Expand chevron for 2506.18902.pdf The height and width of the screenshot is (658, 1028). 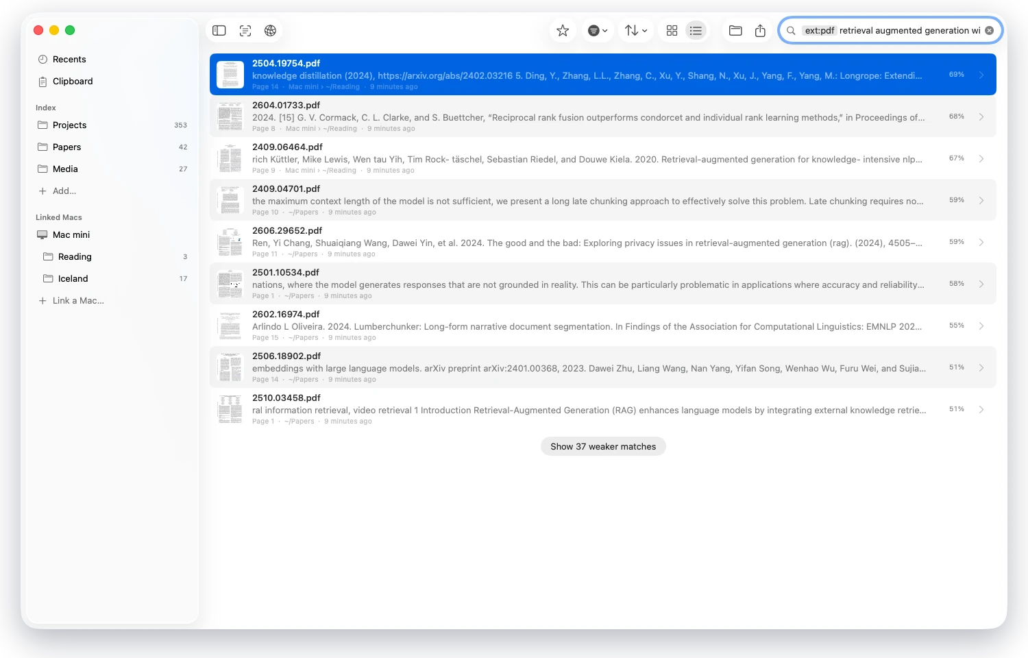(x=981, y=367)
